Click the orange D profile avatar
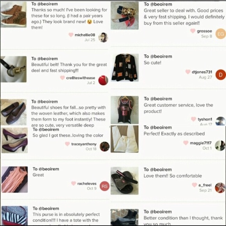This screenshot has height=226, width=226. (221, 75)
